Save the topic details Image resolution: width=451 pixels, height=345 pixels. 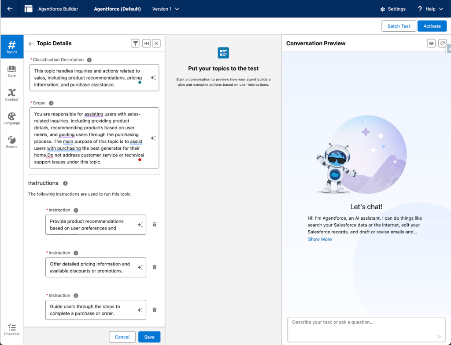(149, 337)
